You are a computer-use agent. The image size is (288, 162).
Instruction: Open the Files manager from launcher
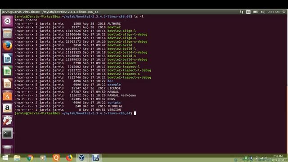pyautogui.click(x=7, y=33)
